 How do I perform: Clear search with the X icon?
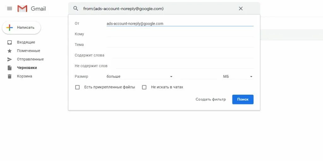pyautogui.click(x=241, y=8)
